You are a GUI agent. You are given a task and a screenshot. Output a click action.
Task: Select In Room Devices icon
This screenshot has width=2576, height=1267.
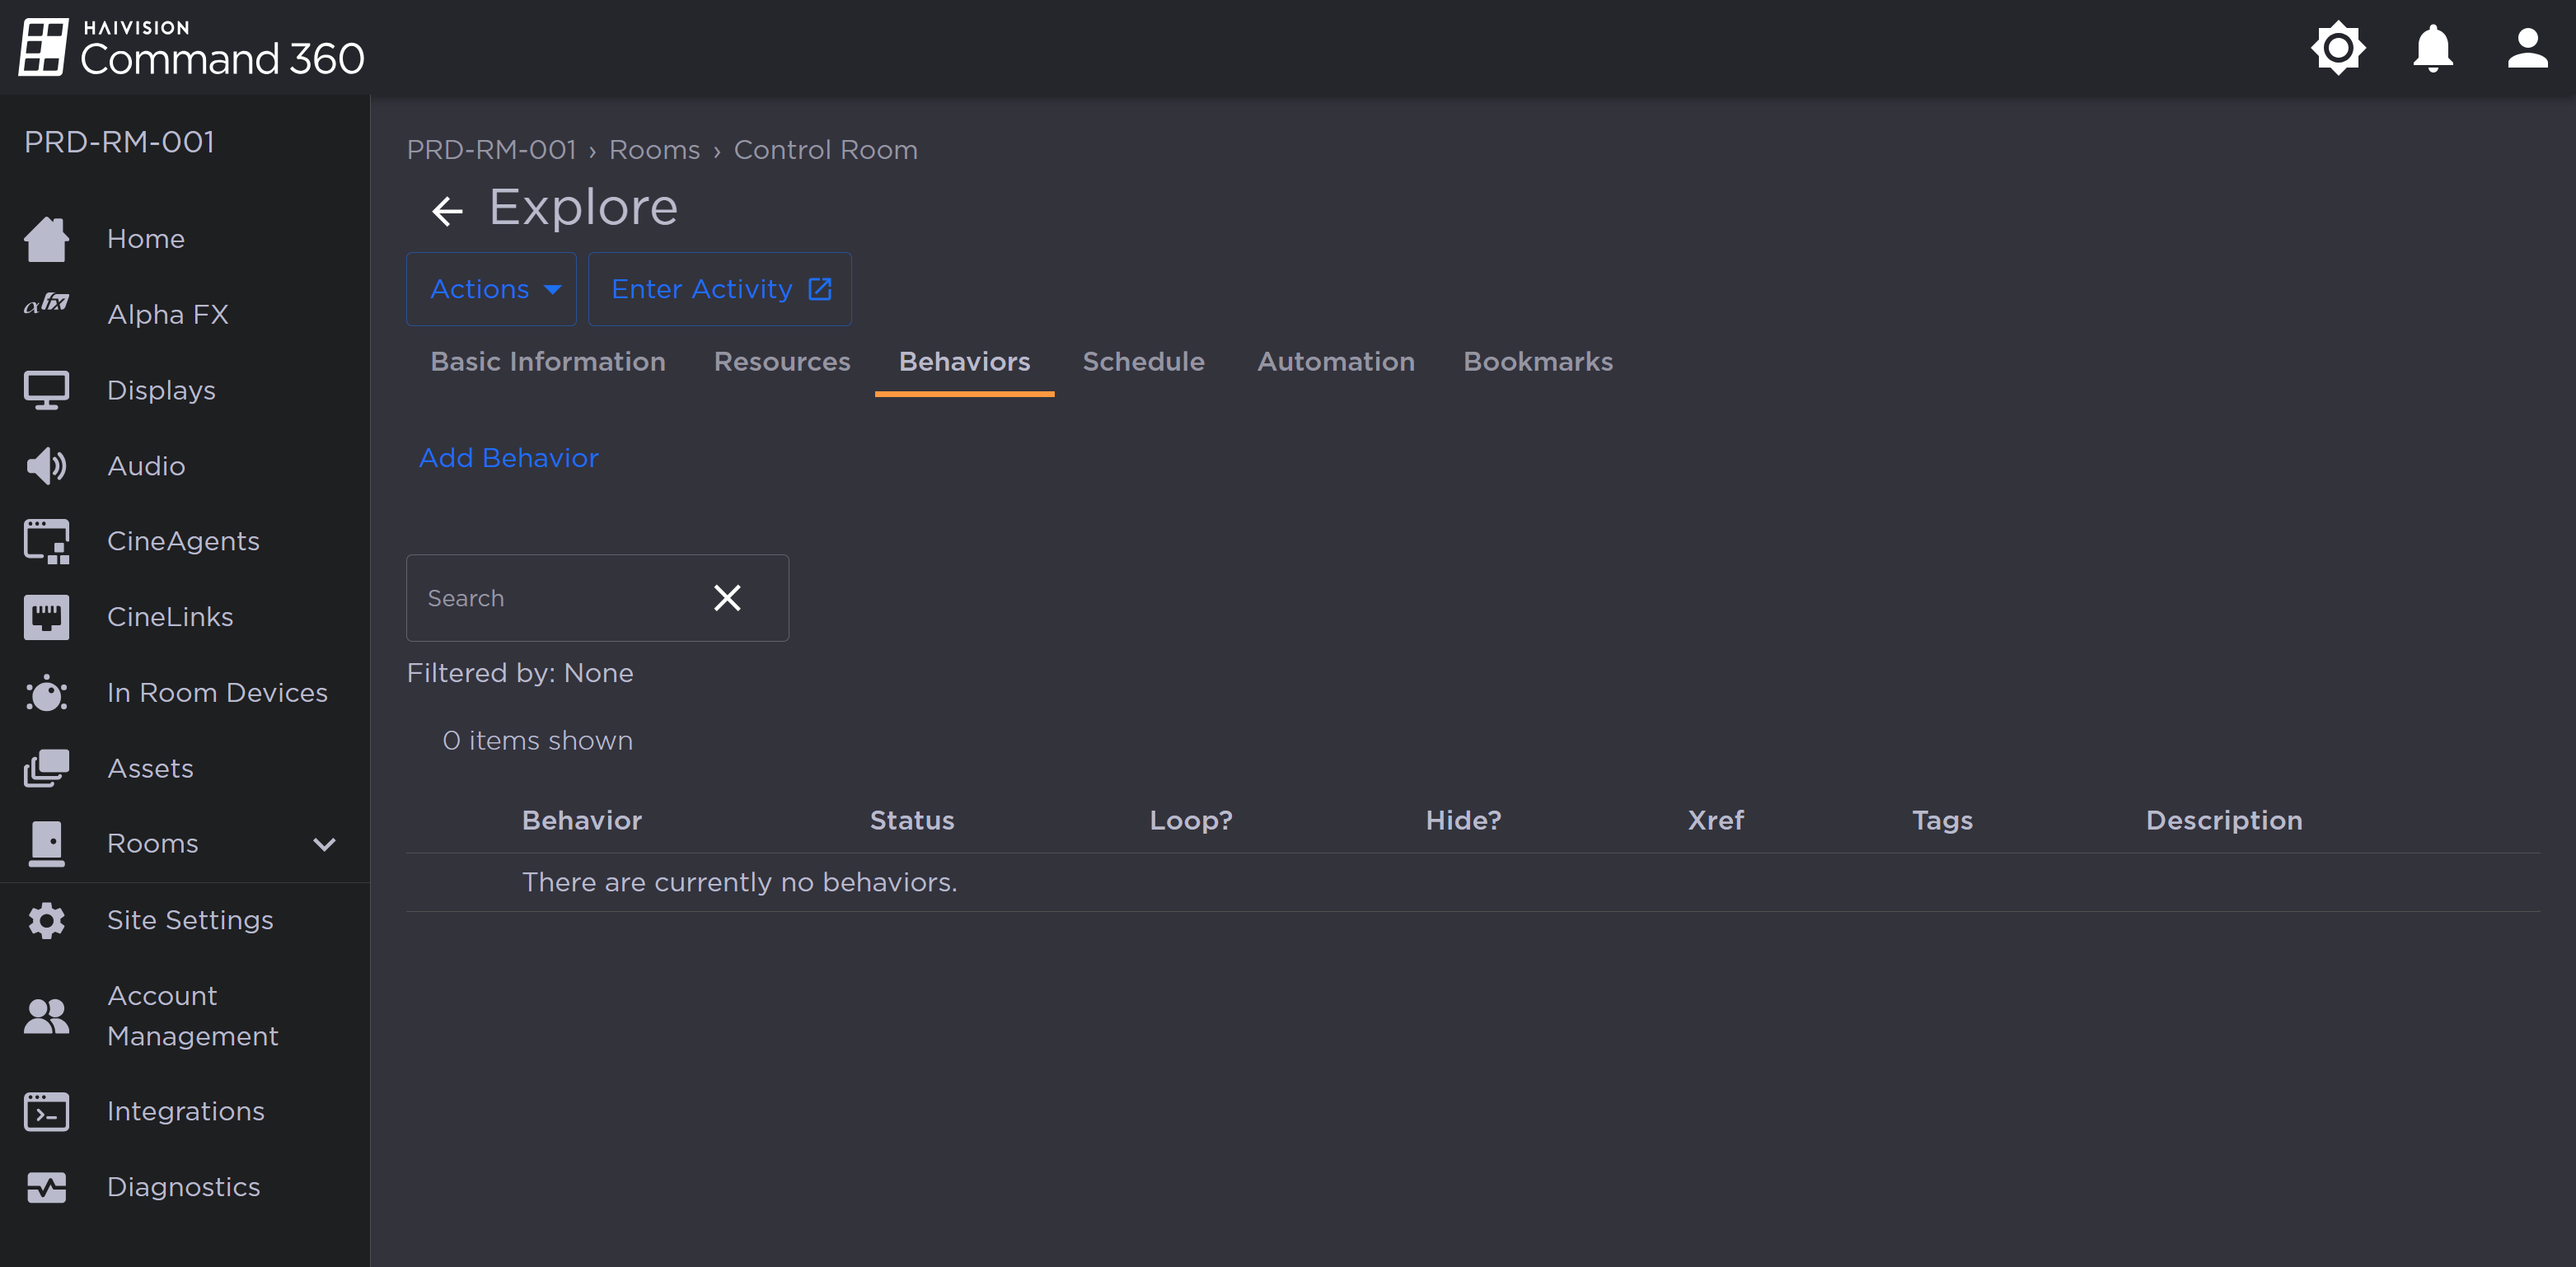46,693
